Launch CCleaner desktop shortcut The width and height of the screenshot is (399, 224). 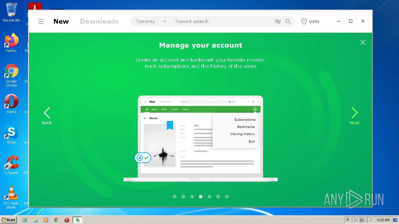pos(11,165)
